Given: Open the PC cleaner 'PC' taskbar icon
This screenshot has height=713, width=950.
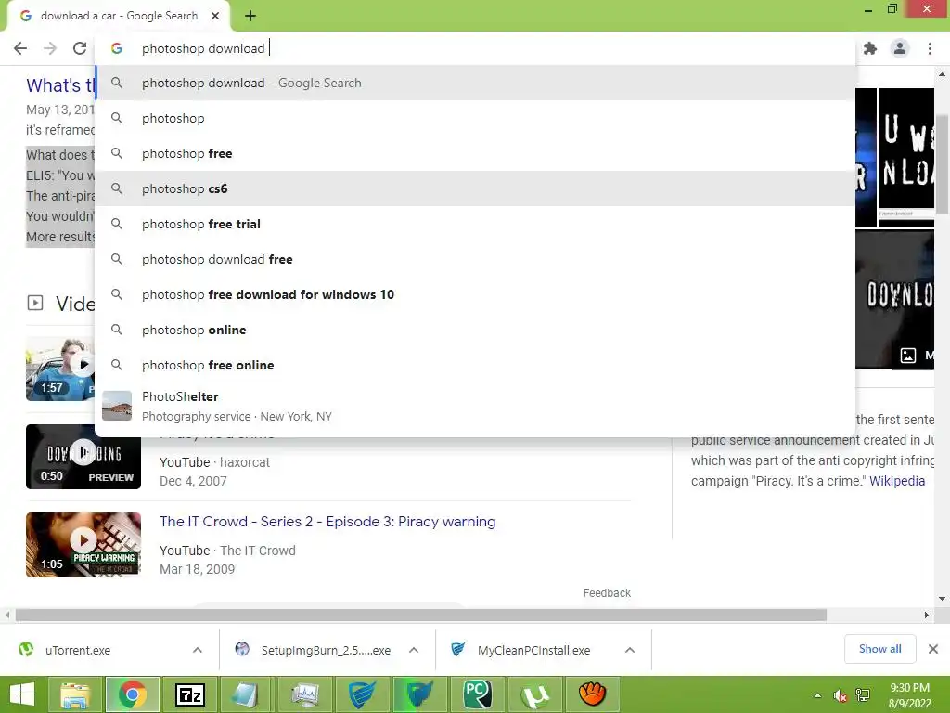Looking at the screenshot, I should (477, 694).
